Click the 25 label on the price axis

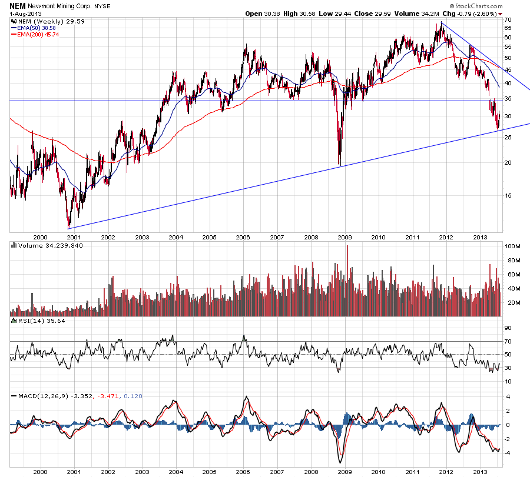(x=508, y=138)
